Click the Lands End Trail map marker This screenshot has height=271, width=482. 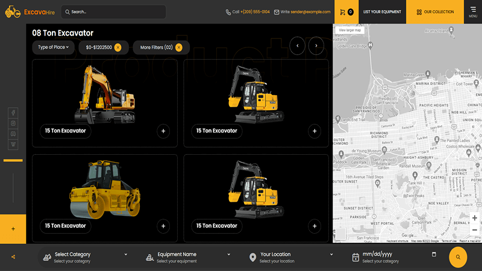tap(338, 119)
